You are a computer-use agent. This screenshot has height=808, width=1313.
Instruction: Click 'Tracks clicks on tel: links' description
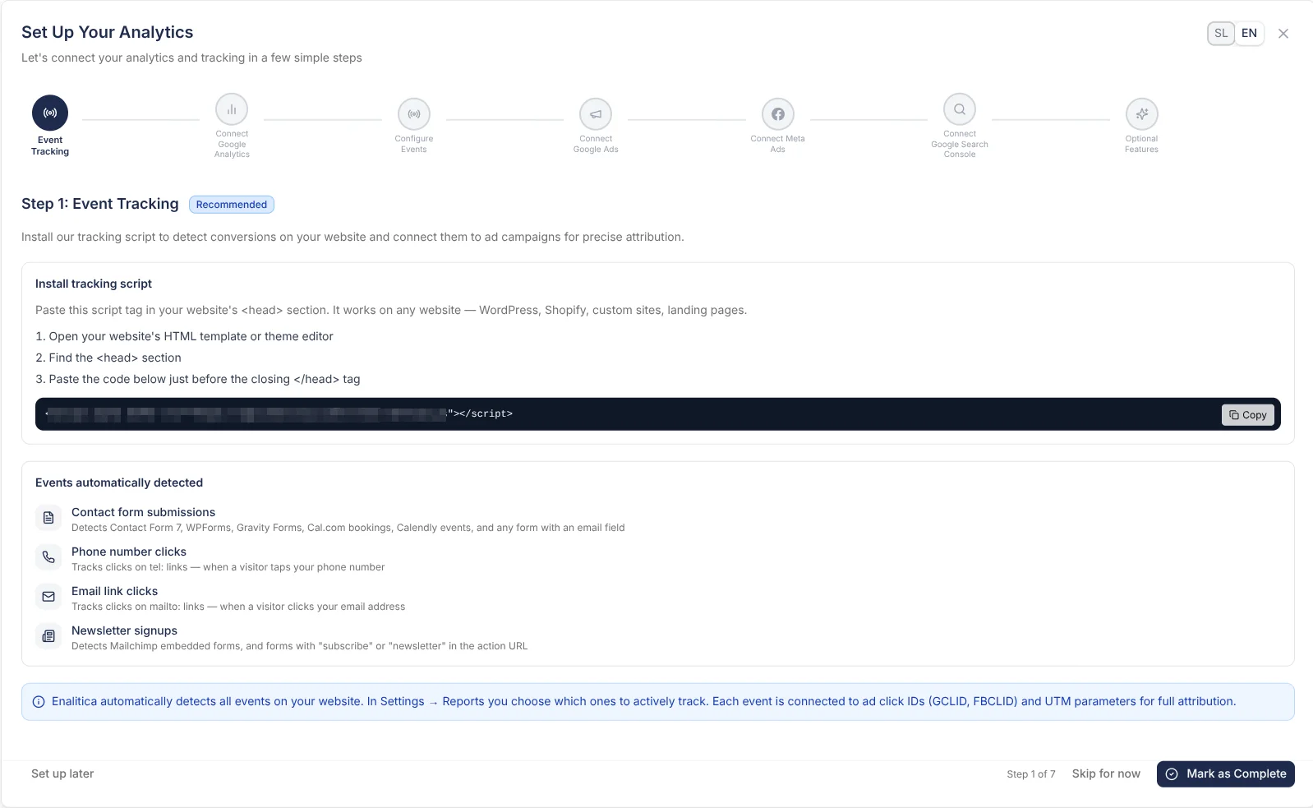click(228, 567)
